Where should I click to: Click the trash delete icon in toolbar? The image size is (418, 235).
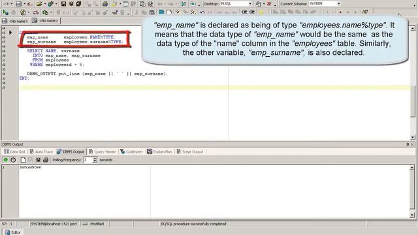[x=122, y=12]
